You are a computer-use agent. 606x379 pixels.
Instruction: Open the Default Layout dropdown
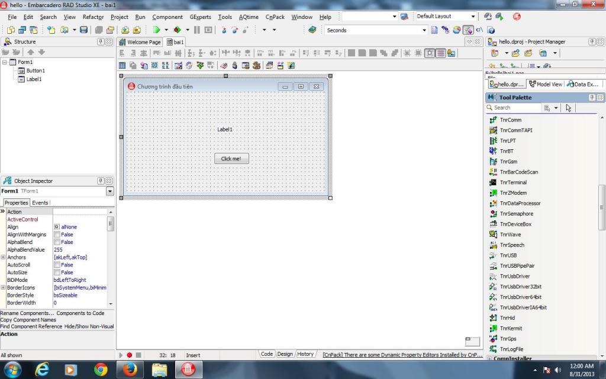(x=473, y=16)
